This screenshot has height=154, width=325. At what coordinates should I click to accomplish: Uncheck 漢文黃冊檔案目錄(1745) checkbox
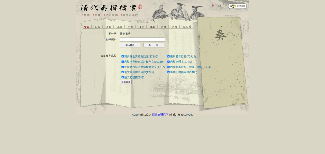(x=122, y=72)
